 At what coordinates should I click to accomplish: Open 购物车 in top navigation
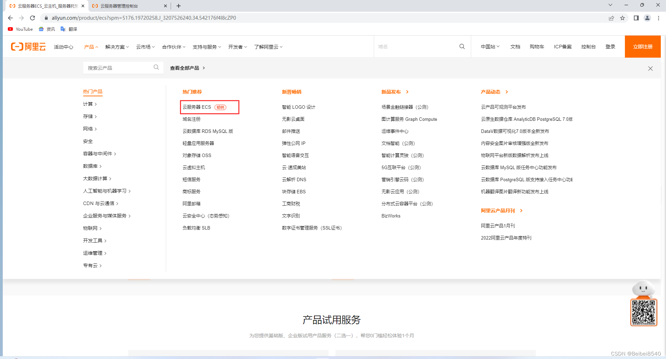(537, 47)
